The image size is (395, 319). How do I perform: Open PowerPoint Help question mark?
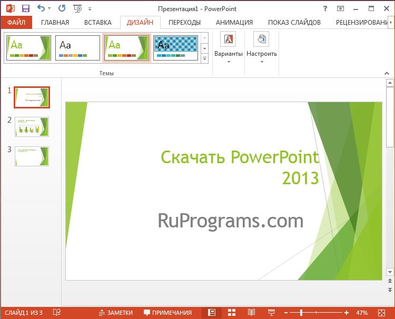pyautogui.click(x=325, y=8)
